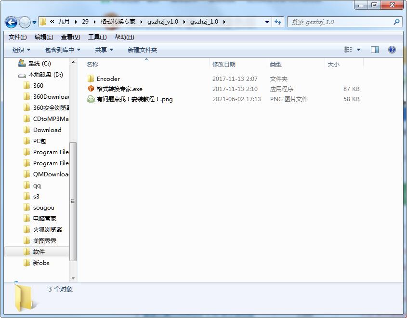Image resolution: width=407 pixels, height=318 pixels.
Task: Open Download folder in navigation pane
Action: [x=42, y=130]
